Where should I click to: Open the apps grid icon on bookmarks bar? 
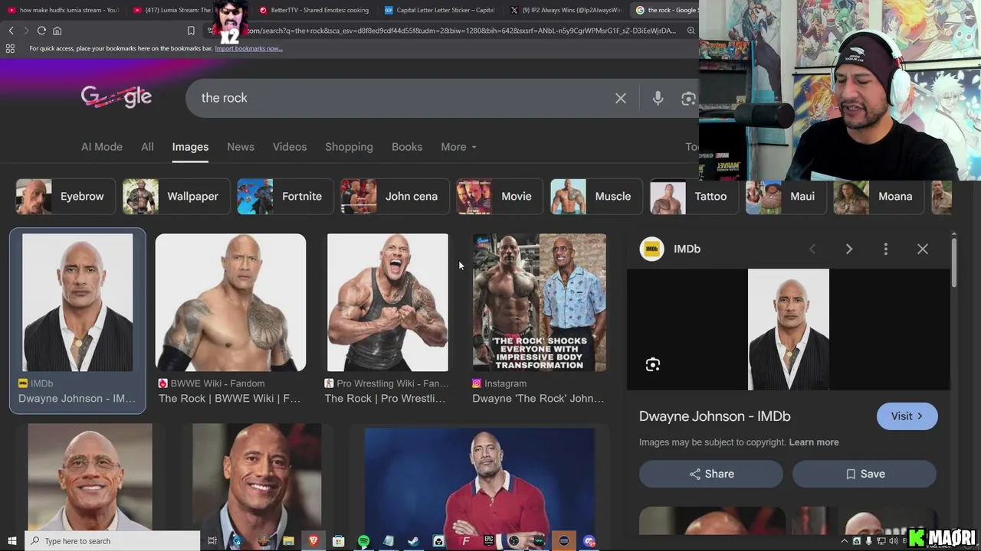click(10, 48)
